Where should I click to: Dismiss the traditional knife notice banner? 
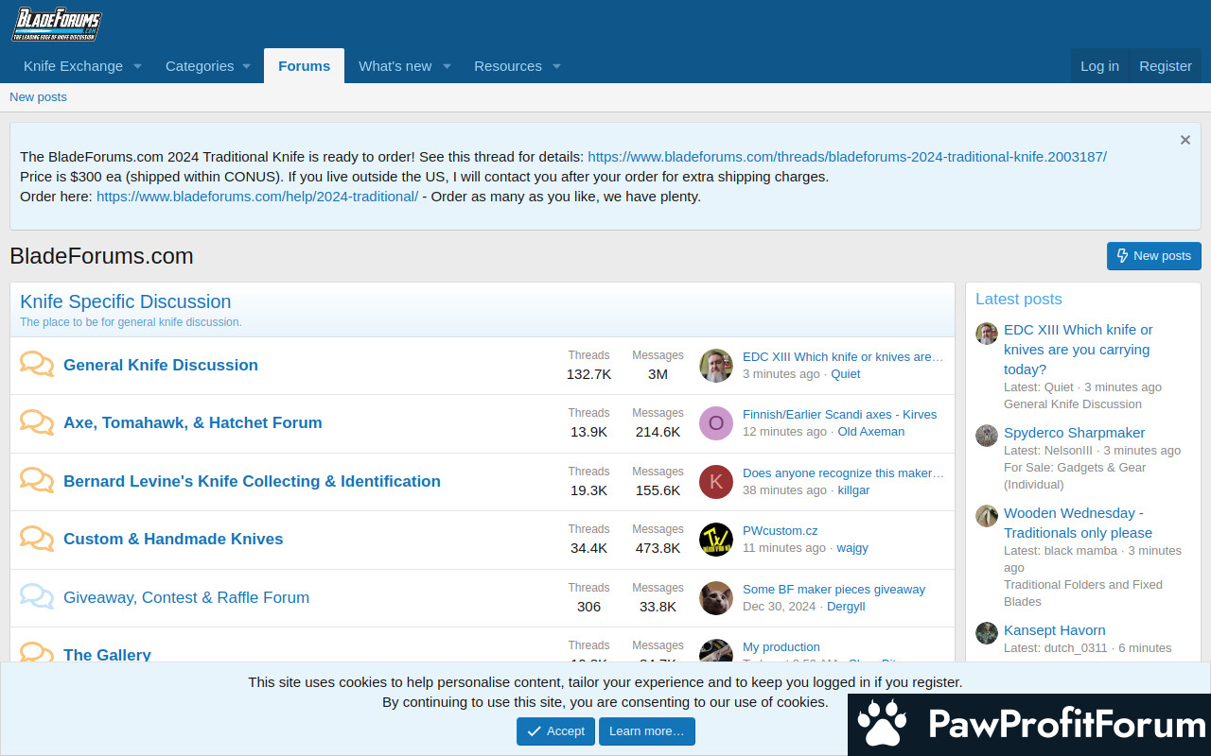pos(1185,140)
